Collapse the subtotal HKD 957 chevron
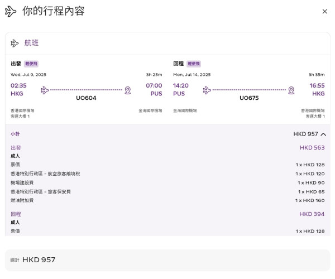 tap(323, 134)
